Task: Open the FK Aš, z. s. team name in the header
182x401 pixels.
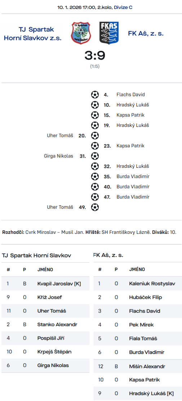Action: (x=146, y=33)
